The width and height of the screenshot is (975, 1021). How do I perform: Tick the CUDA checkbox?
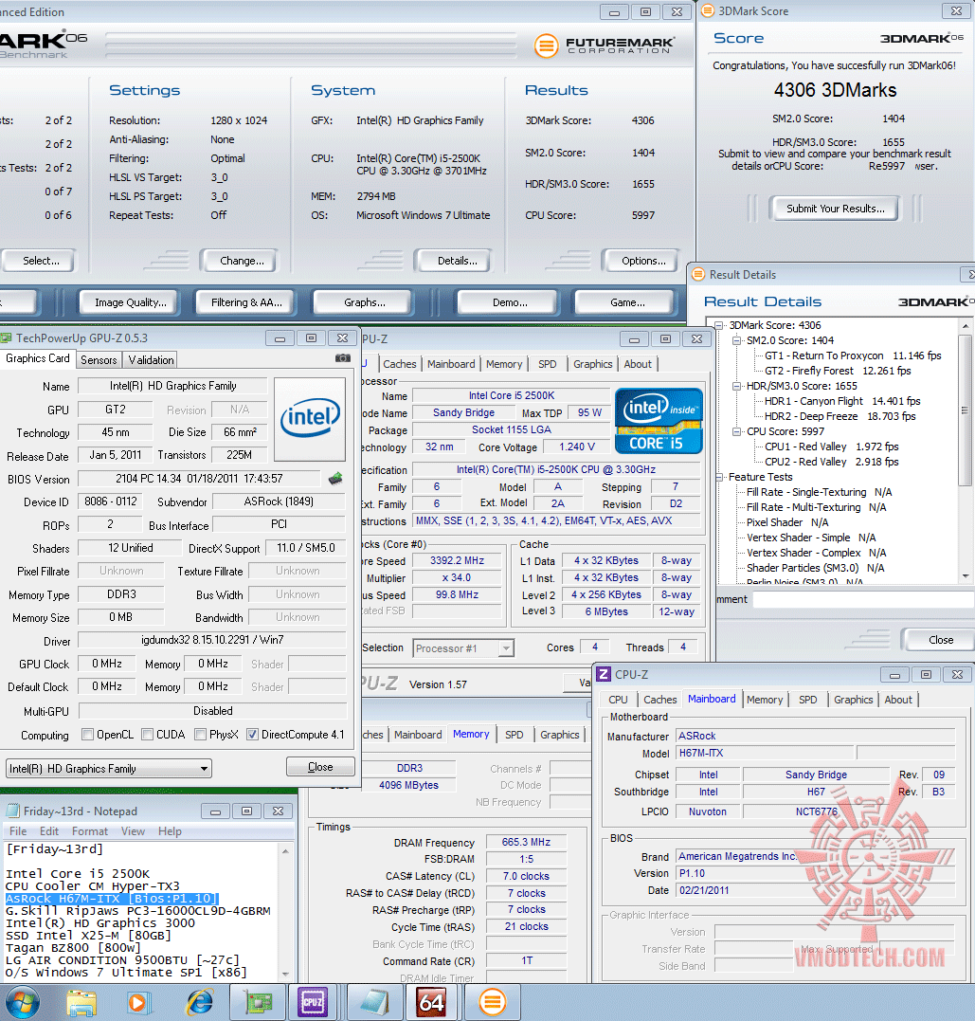(148, 735)
